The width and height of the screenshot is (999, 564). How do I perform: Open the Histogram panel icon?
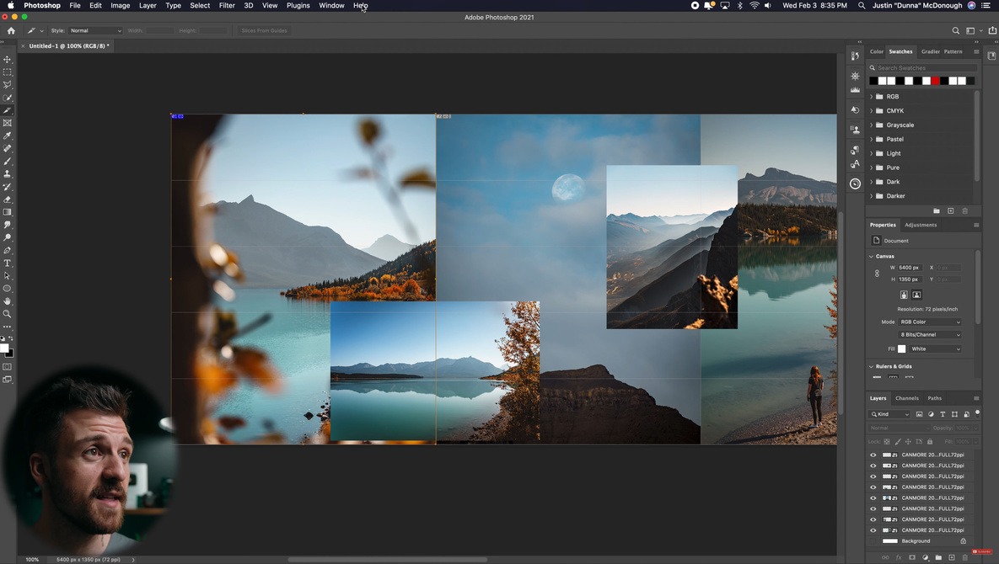tap(855, 90)
